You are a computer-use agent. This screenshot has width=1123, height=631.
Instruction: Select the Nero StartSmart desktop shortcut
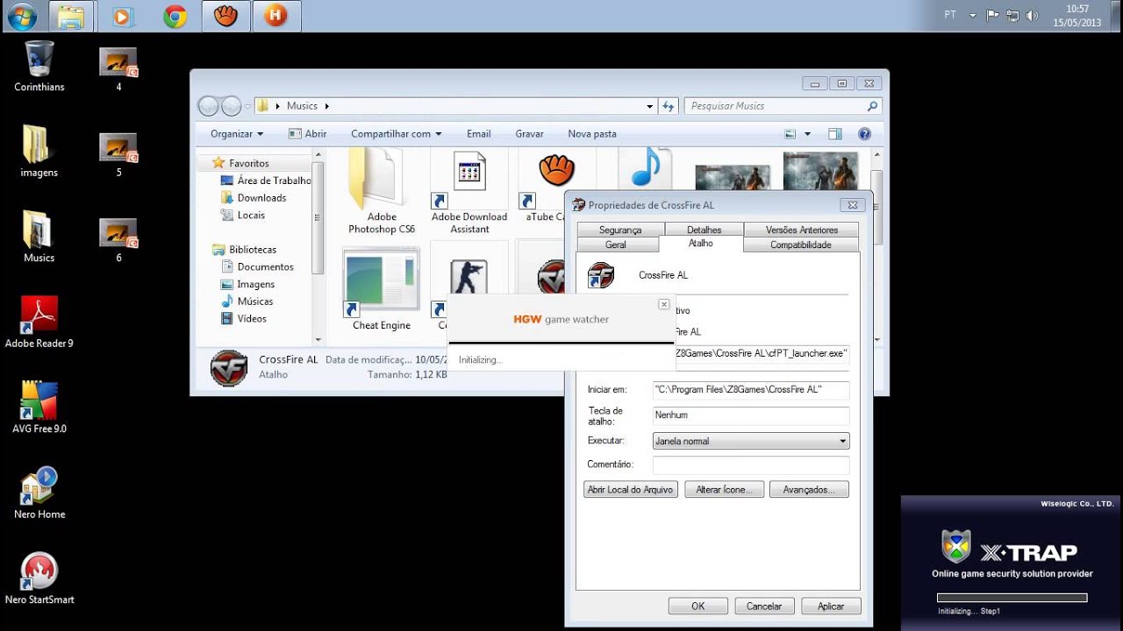pos(39,578)
